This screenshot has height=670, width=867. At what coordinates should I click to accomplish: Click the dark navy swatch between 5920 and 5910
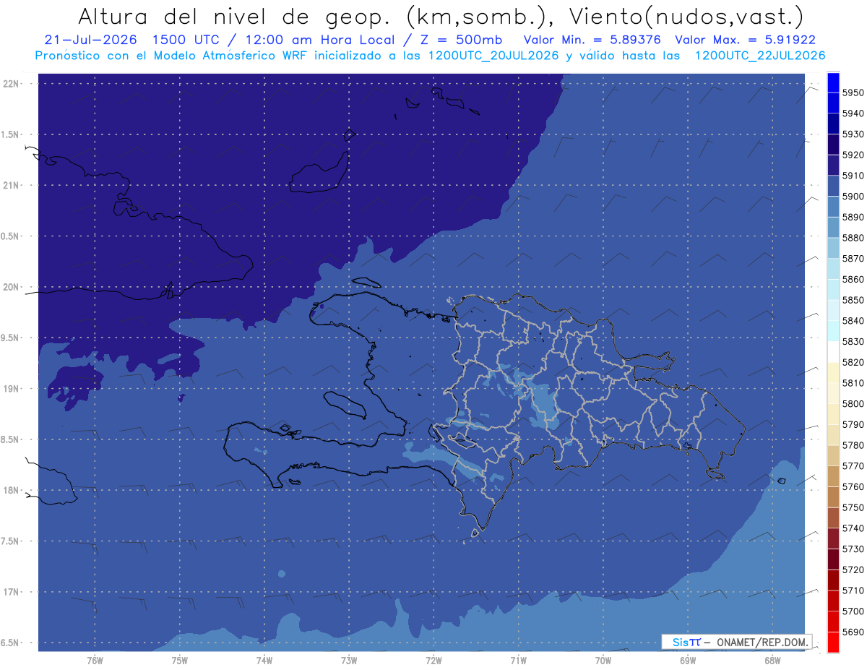(x=833, y=165)
